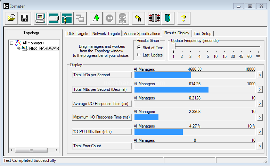Switch to Disk Targets tab
270x166 pixels.
tap(77, 34)
